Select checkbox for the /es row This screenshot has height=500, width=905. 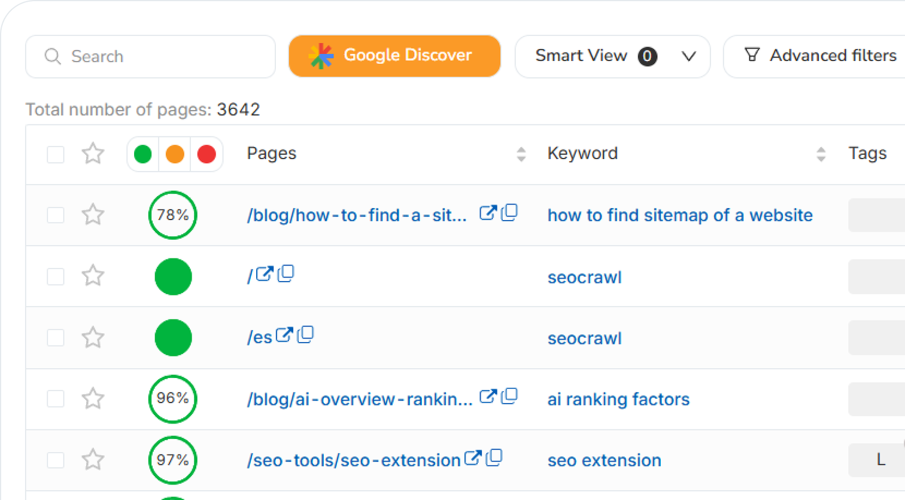click(x=56, y=337)
